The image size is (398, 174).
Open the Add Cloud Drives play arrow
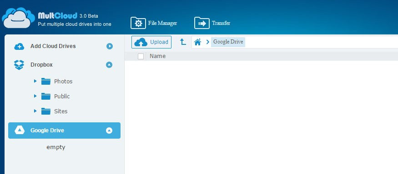tap(110, 46)
